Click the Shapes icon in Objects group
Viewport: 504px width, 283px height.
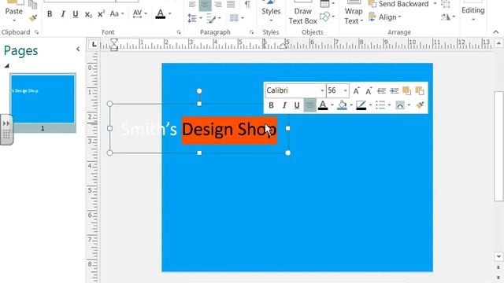325,17
